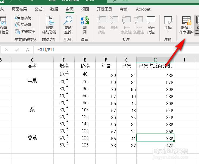Screen dimensions: 199x164
Task: Switch to the Page Layout tab
Action: pos(19,9)
